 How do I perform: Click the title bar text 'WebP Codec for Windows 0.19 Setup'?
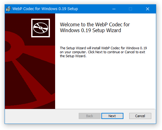pos(45,9)
